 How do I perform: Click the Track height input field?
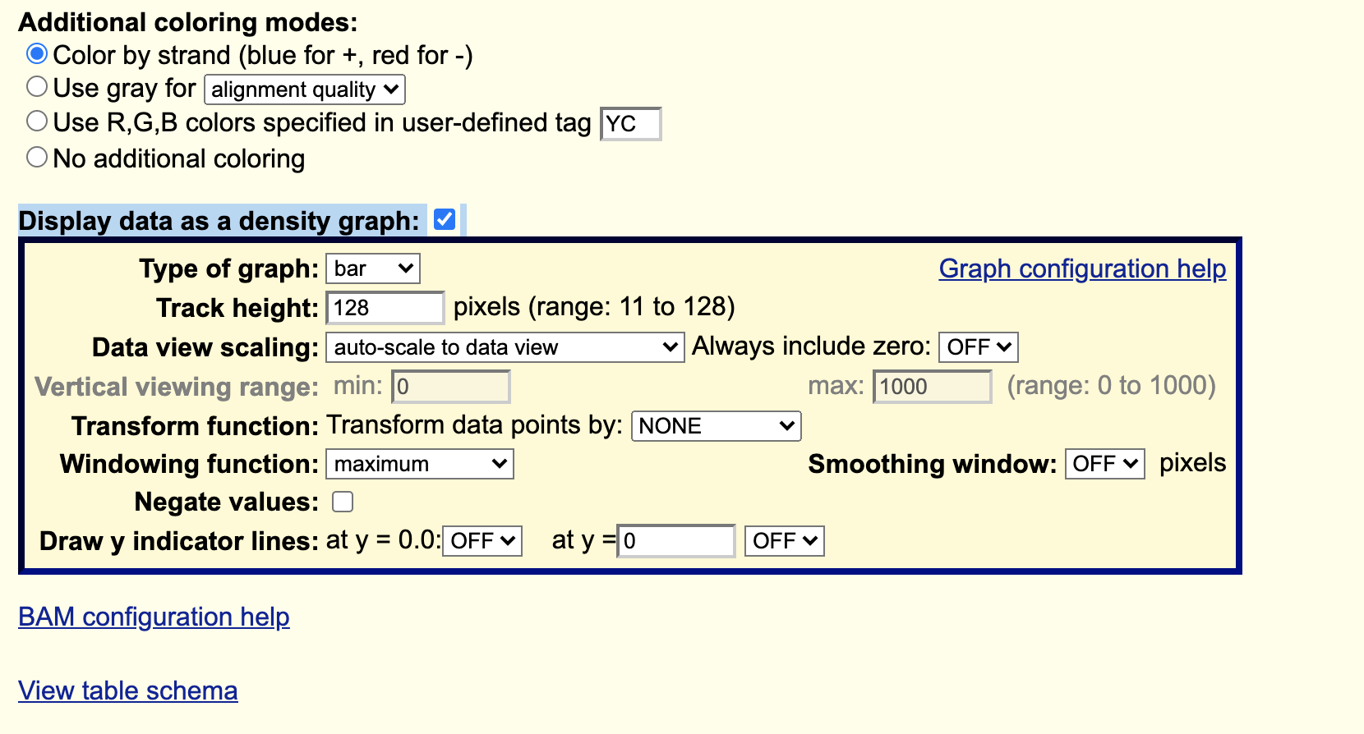tap(385, 308)
